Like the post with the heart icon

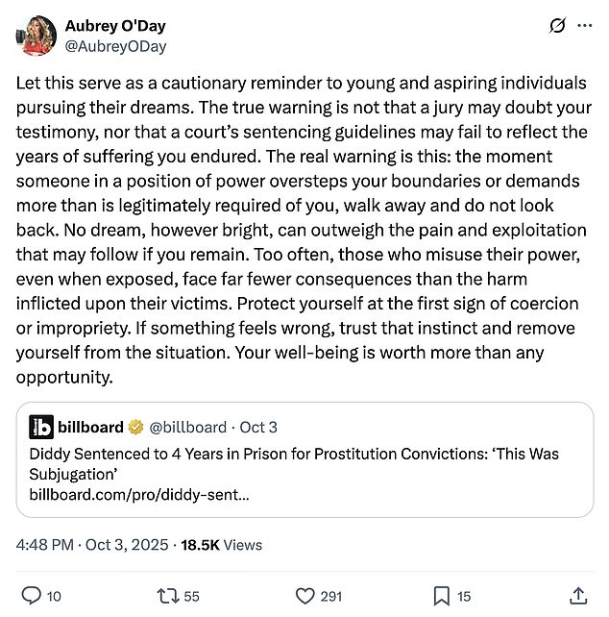pos(304,596)
